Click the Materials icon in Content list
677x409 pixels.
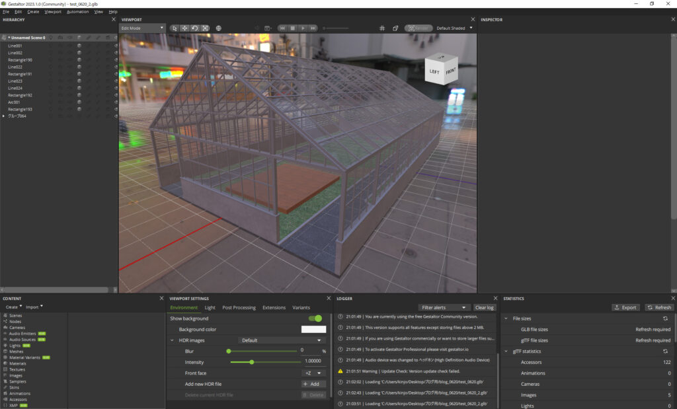[x=5, y=363]
